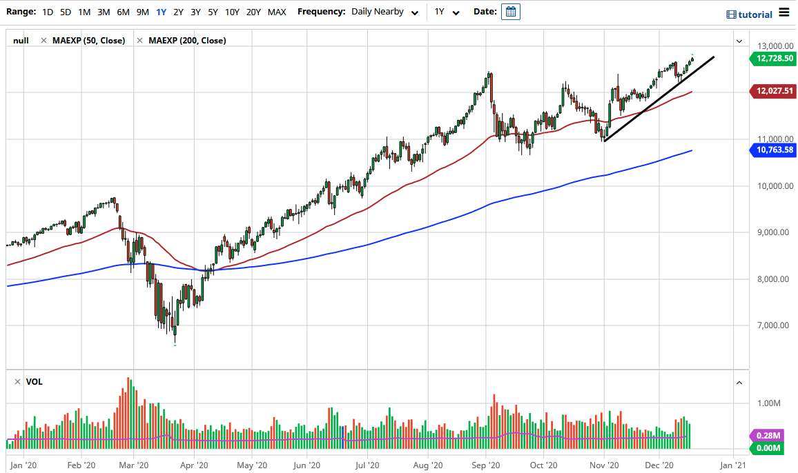Activate the MAX range view
Screen dimensions: 798x473
click(277, 12)
